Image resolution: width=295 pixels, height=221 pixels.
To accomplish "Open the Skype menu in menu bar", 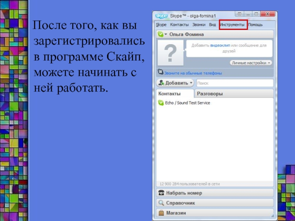I will tap(161, 25).
